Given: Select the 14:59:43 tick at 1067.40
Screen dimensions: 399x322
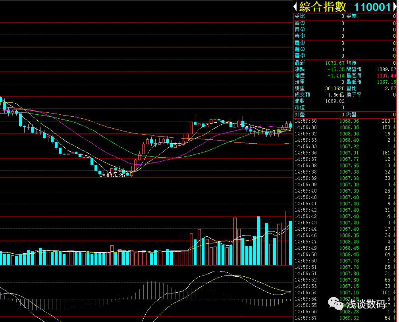Looking at the screenshot, I should (345, 223).
